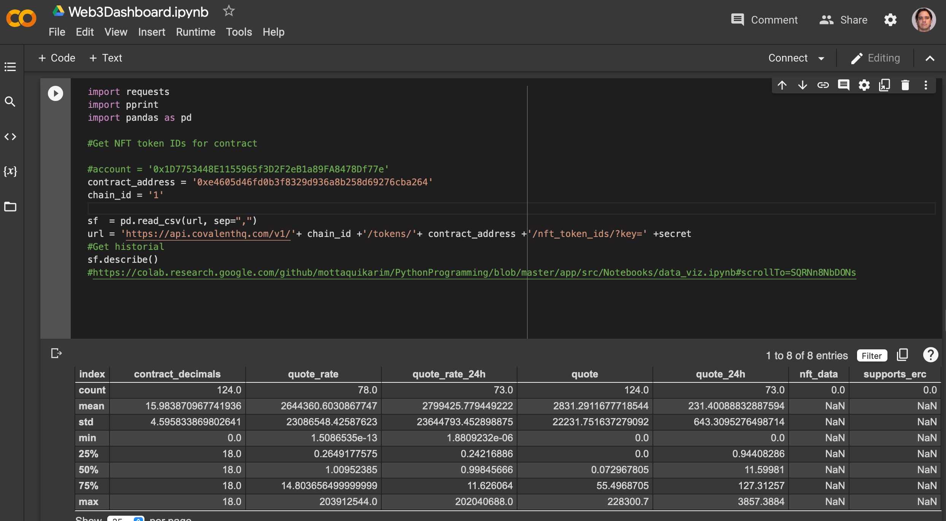
Task: Delete the code cell
Action: [x=905, y=85]
